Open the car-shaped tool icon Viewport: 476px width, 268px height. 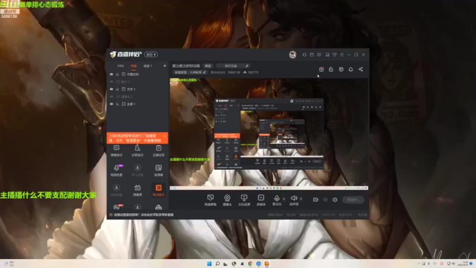(x=158, y=207)
